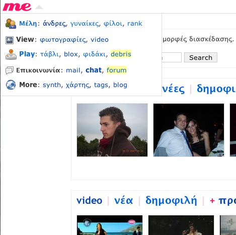
Task: Click the View picture icon
Action: coord(10,40)
